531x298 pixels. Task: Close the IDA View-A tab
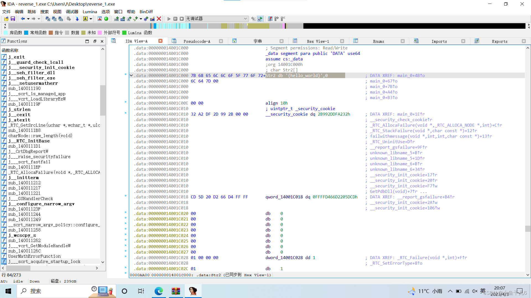pos(160,41)
